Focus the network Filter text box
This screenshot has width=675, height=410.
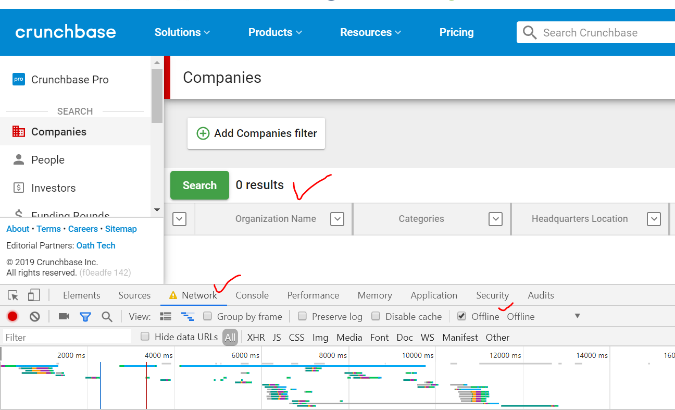tap(67, 337)
